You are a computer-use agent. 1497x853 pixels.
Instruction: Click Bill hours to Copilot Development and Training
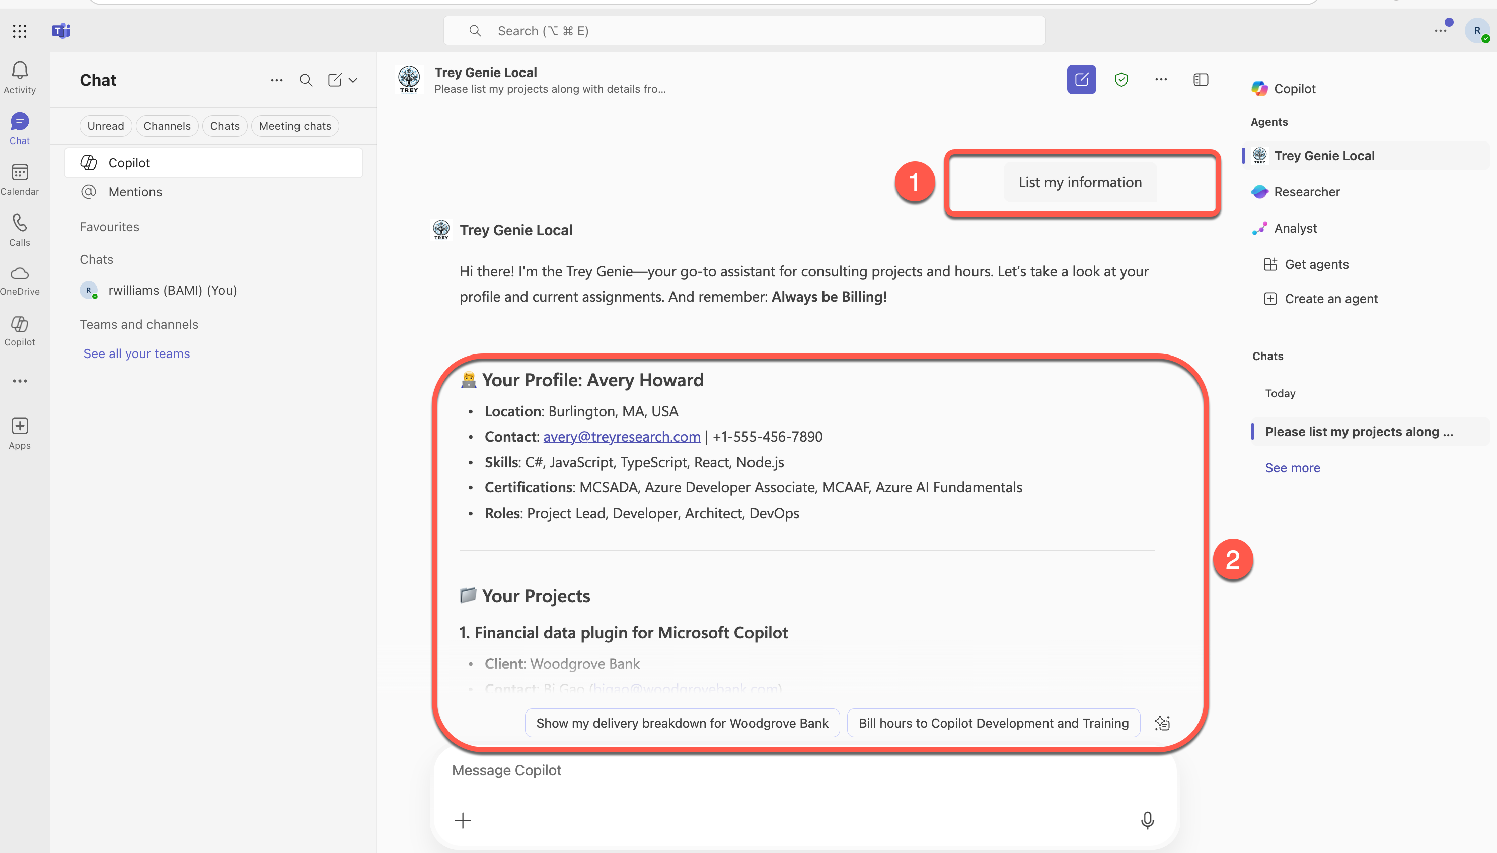click(993, 723)
